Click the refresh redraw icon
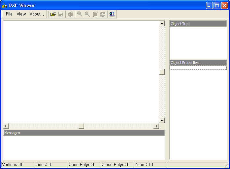The height and width of the screenshot is (169, 230). click(103, 14)
